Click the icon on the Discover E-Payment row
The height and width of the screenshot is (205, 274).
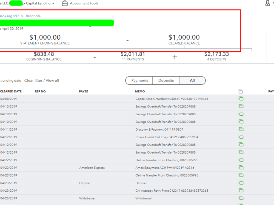click(241, 129)
